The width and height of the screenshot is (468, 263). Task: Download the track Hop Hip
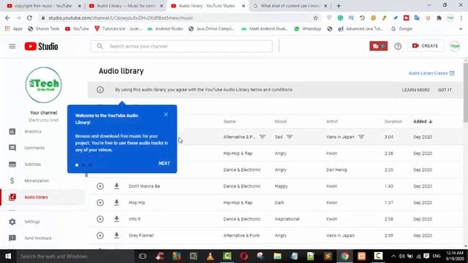[117, 202]
